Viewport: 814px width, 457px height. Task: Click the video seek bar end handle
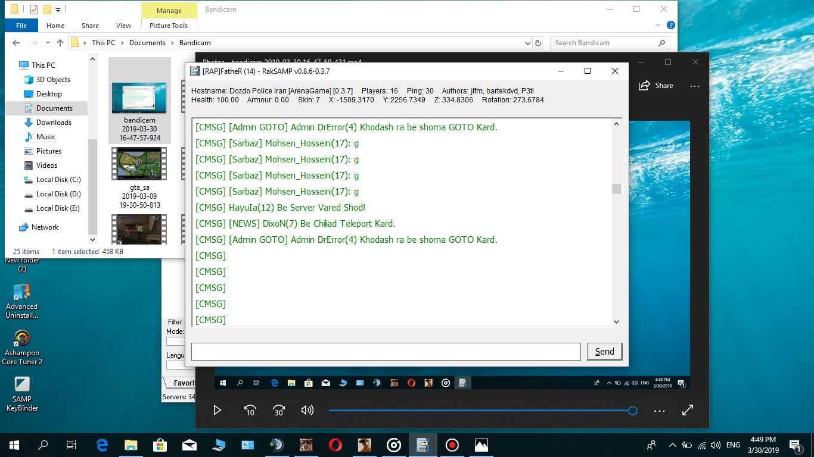(633, 410)
